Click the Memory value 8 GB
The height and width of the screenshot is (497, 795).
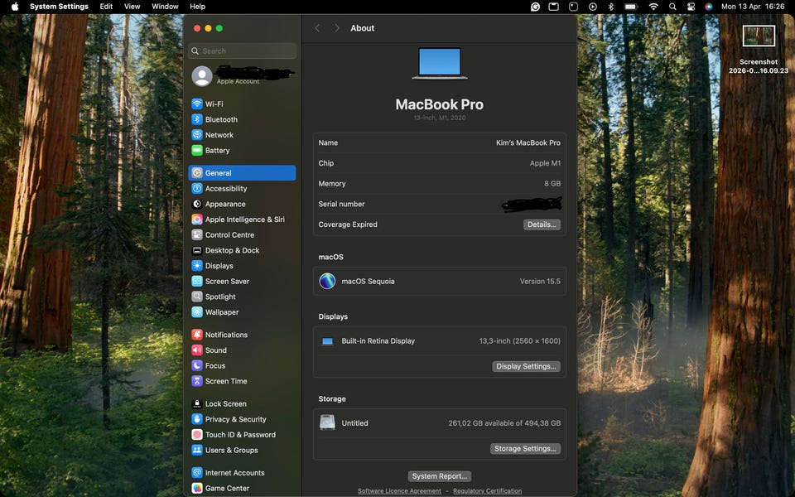click(552, 184)
